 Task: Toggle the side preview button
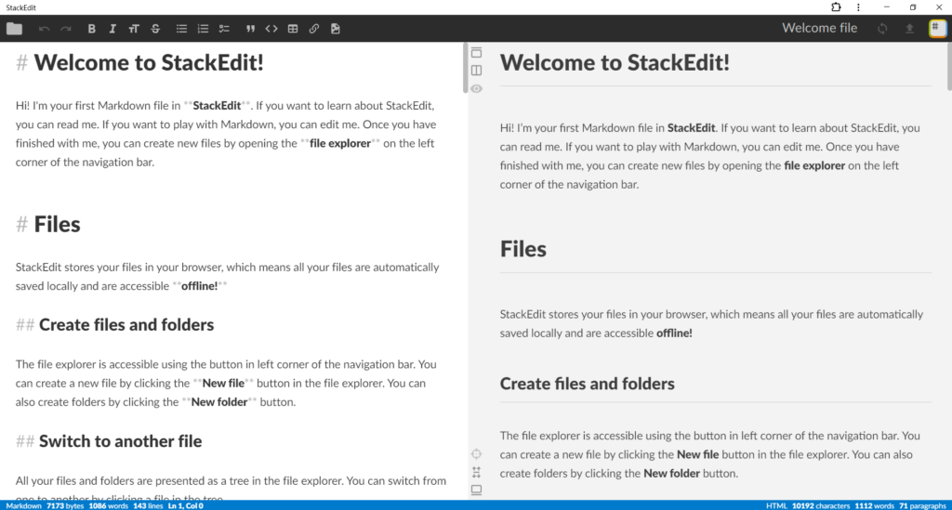(x=477, y=71)
